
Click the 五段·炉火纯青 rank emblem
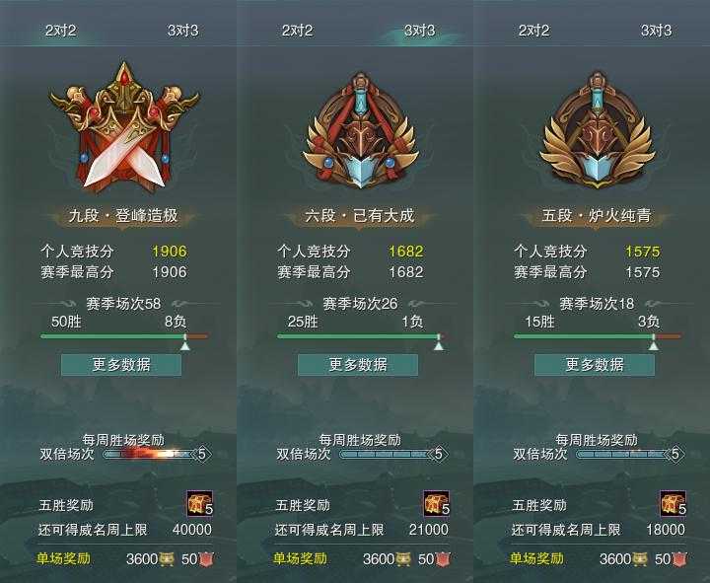[x=598, y=131]
